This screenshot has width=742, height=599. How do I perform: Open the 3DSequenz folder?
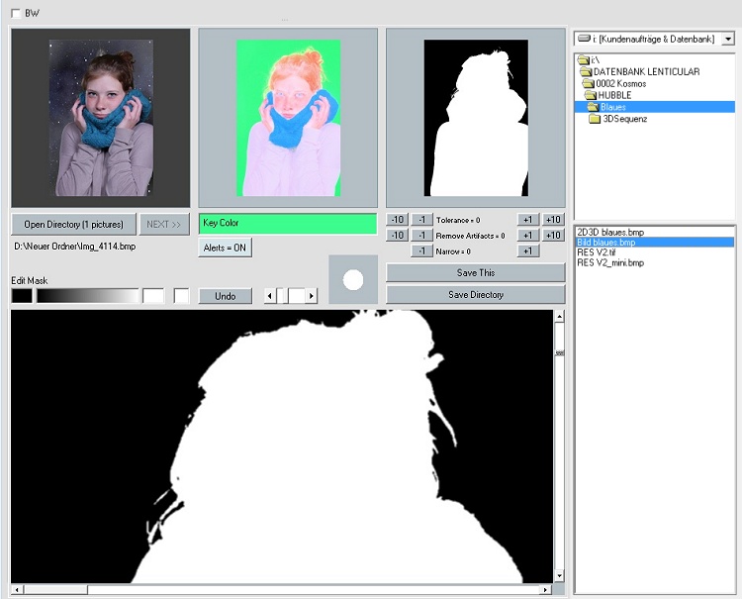pos(623,119)
